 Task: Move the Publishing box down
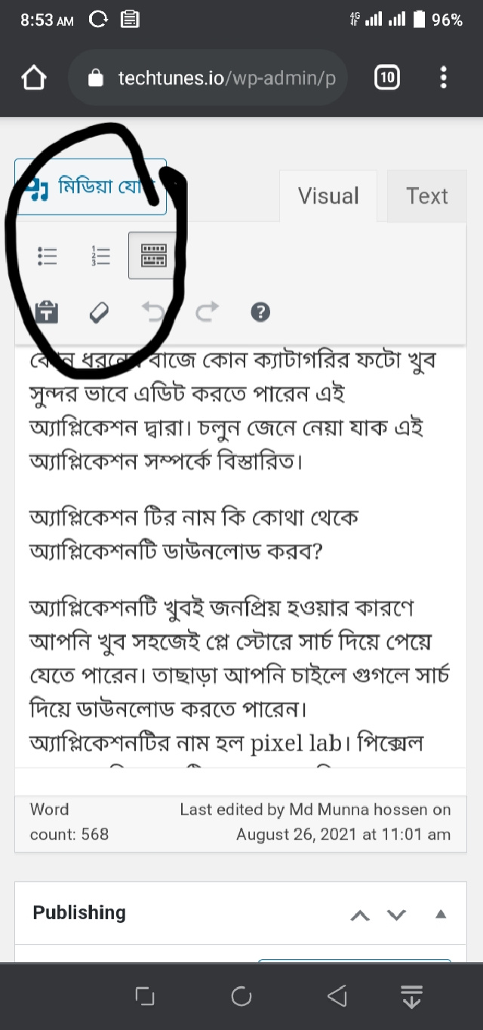(396, 915)
